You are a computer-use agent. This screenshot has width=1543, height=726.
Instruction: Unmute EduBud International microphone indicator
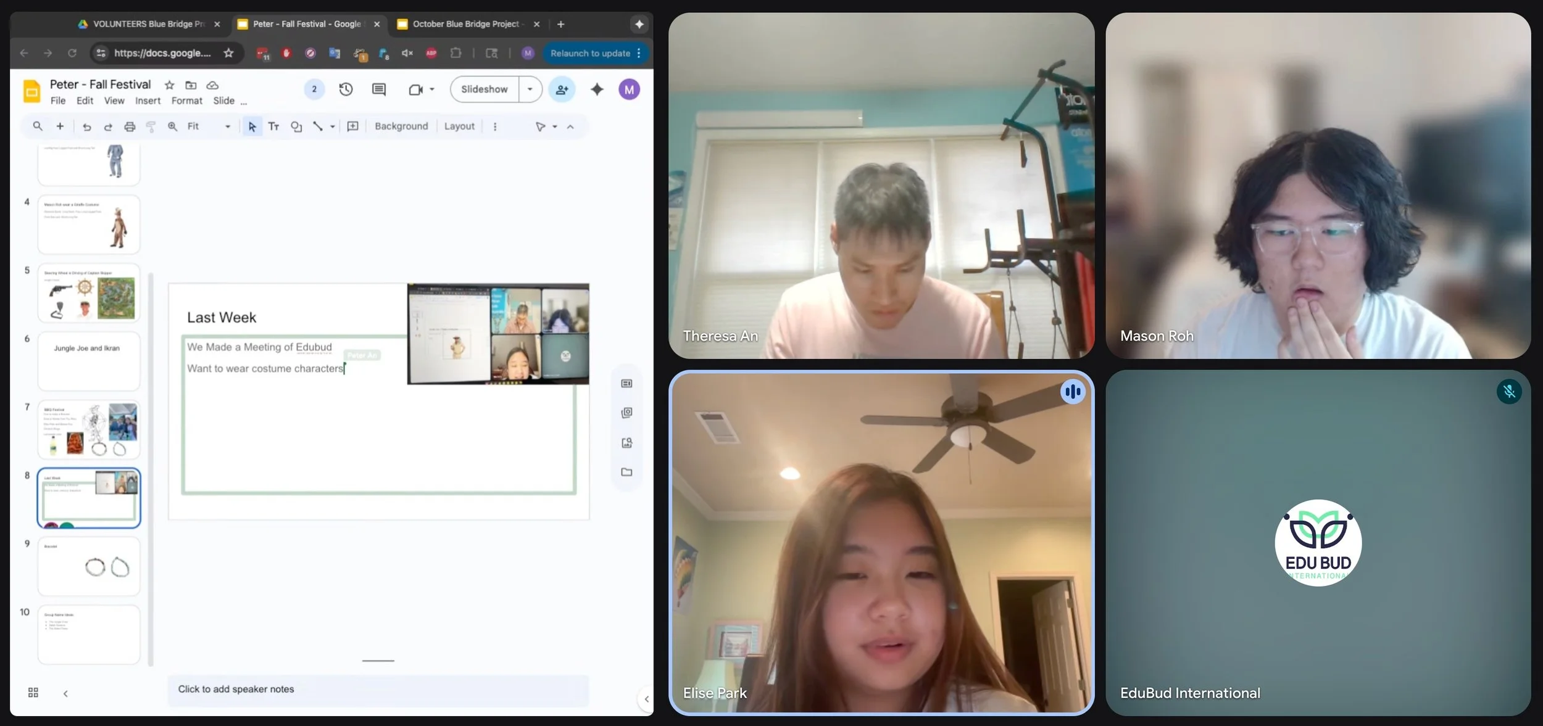coord(1509,391)
